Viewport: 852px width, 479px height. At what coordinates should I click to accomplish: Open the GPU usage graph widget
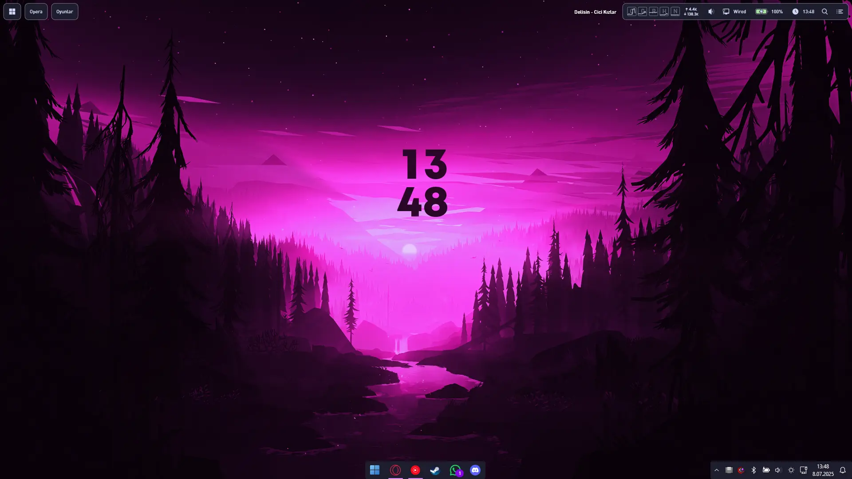(x=642, y=12)
